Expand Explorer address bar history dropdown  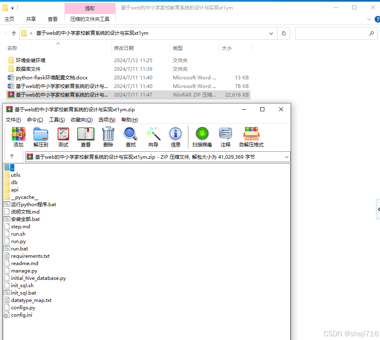click(271, 34)
